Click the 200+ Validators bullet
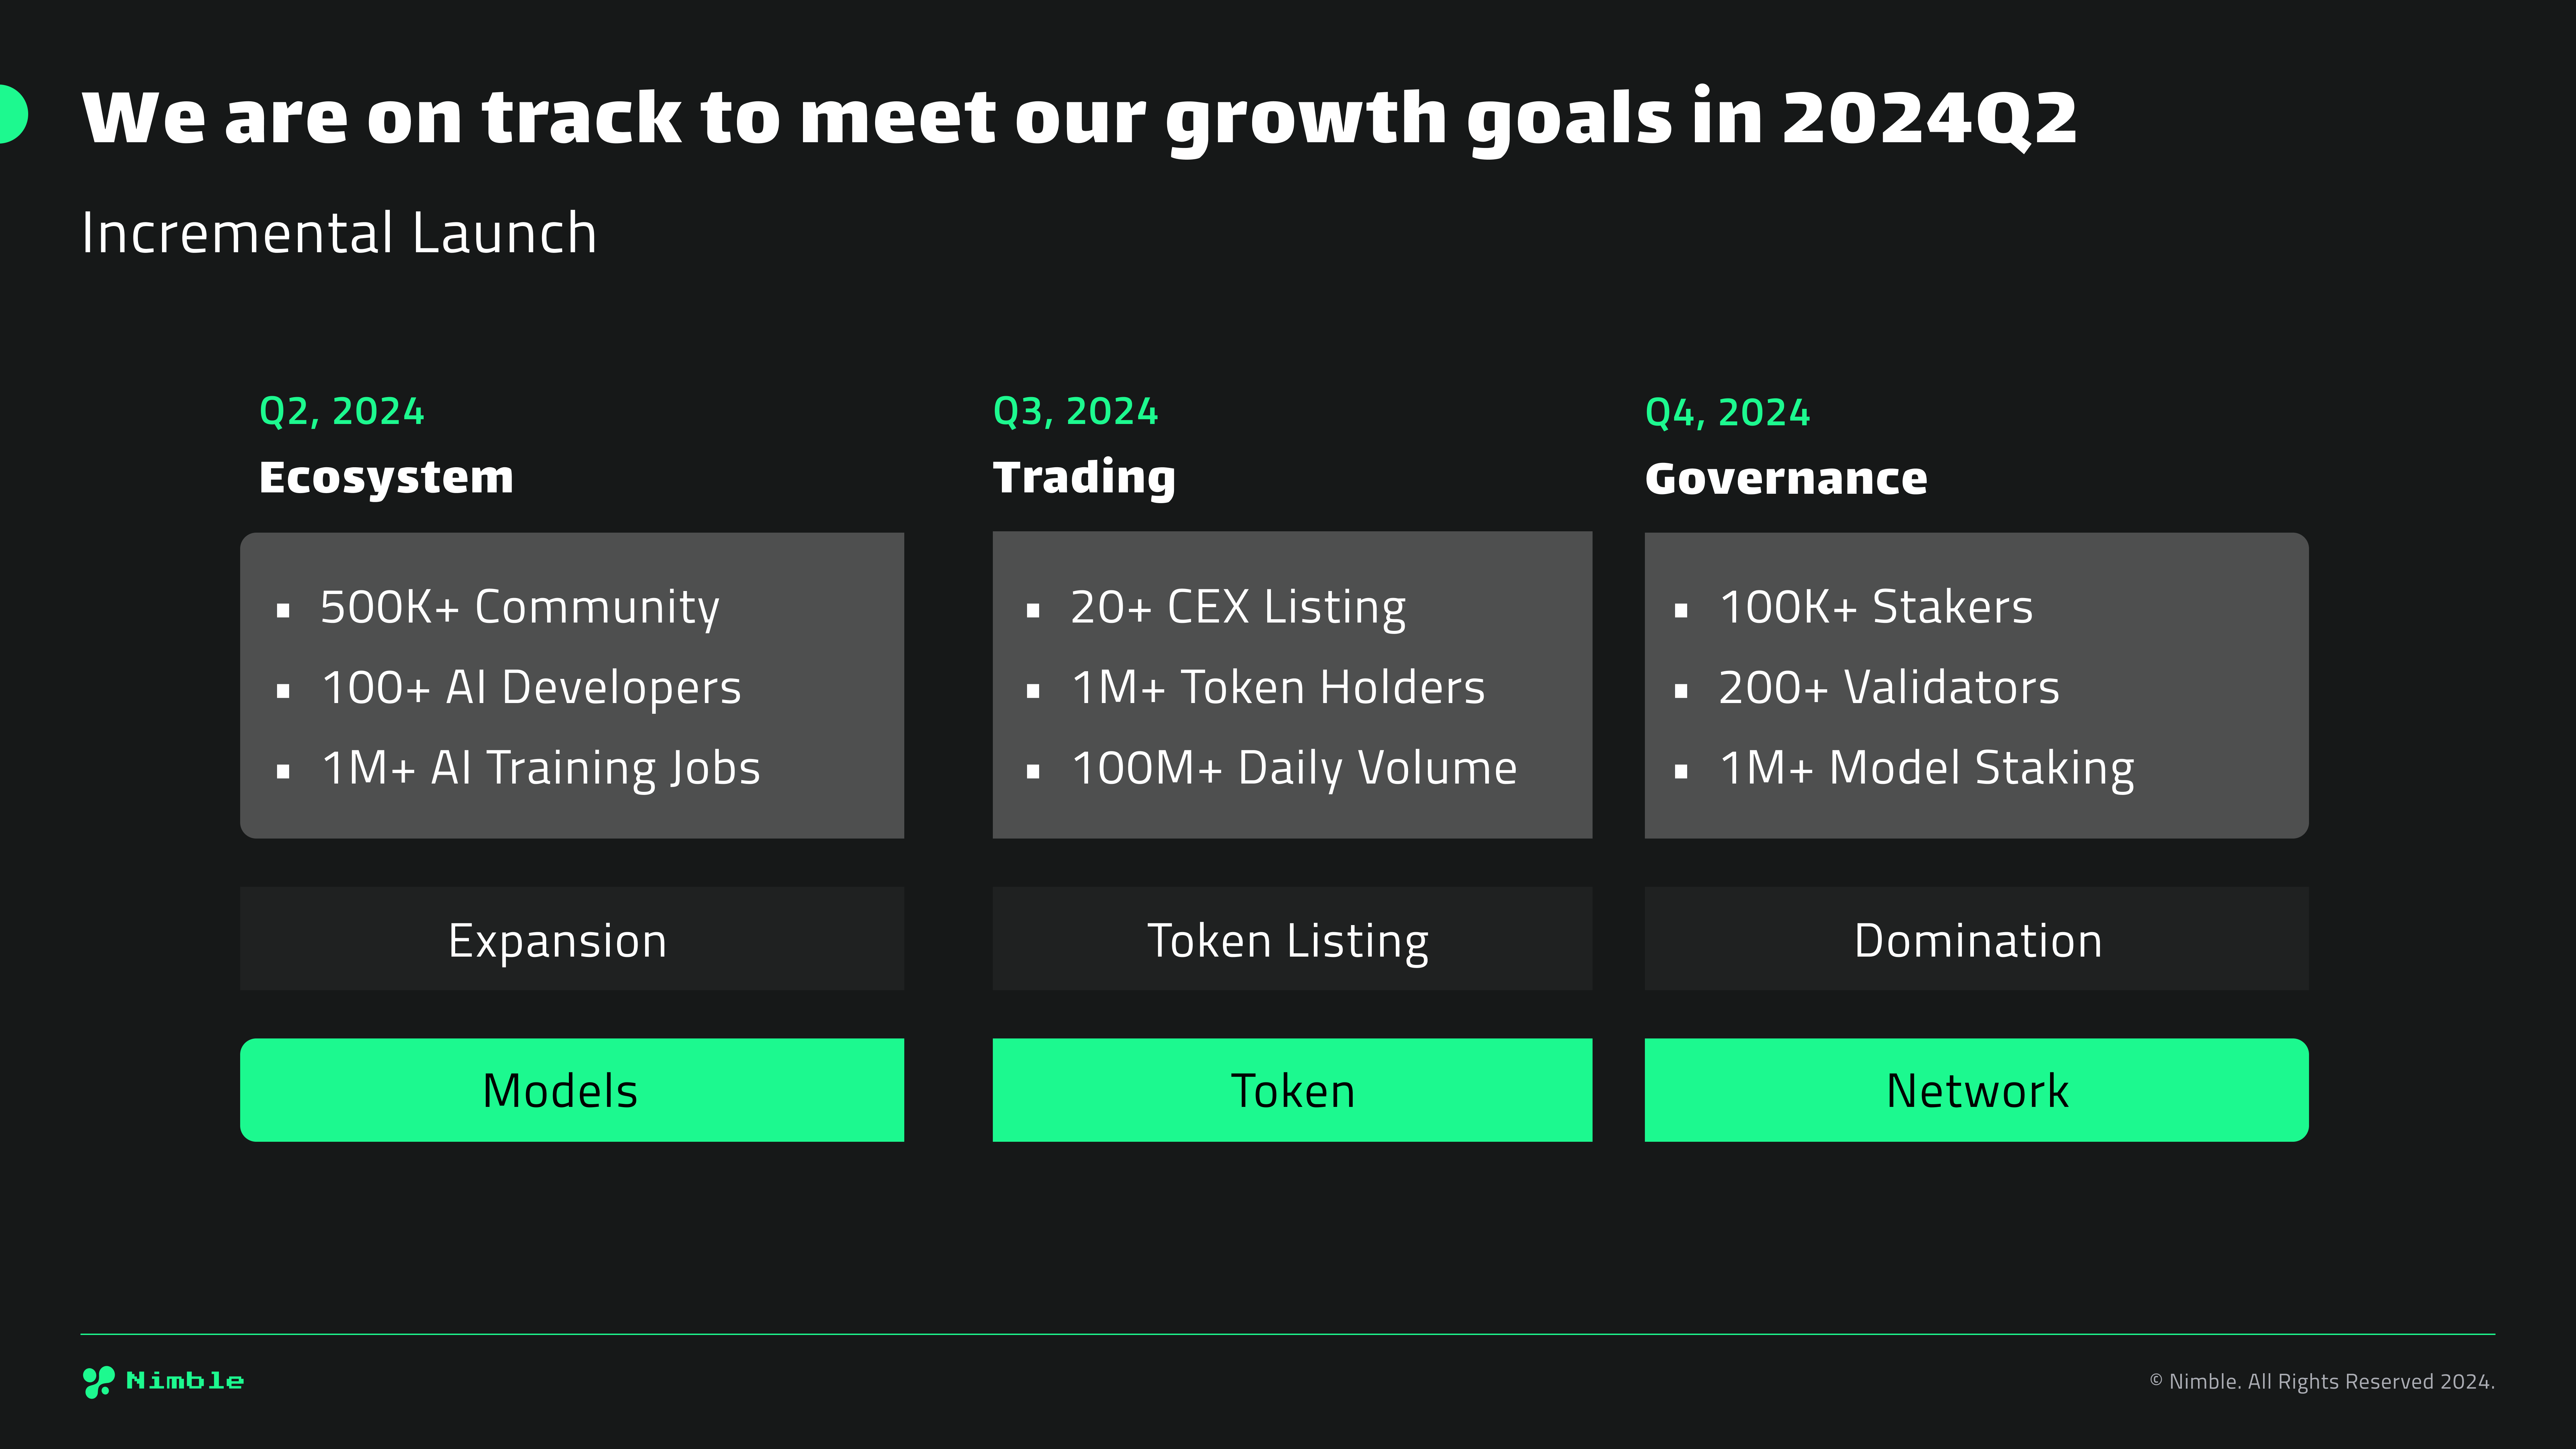 pos(1888,688)
